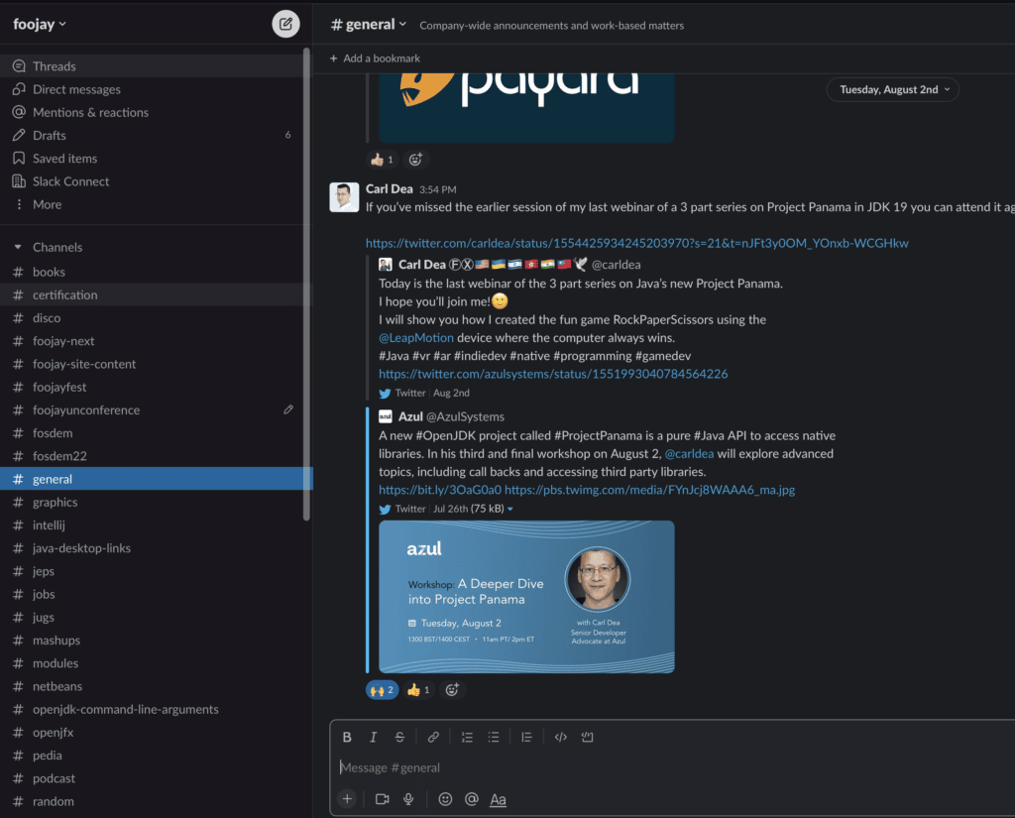Toggle bold formatting in composer
This screenshot has width=1015, height=818.
347,737
